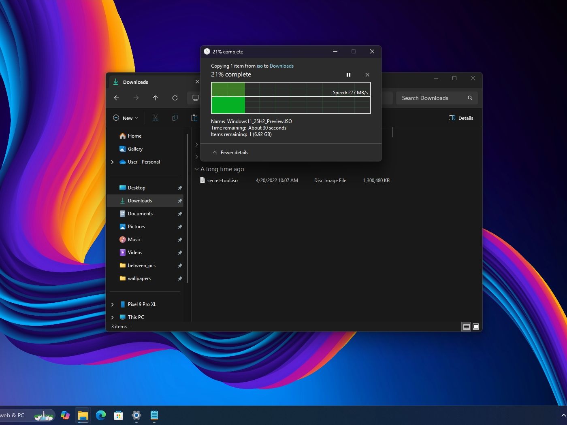
Task: Click the Paste clipboard icon
Action: 194,118
